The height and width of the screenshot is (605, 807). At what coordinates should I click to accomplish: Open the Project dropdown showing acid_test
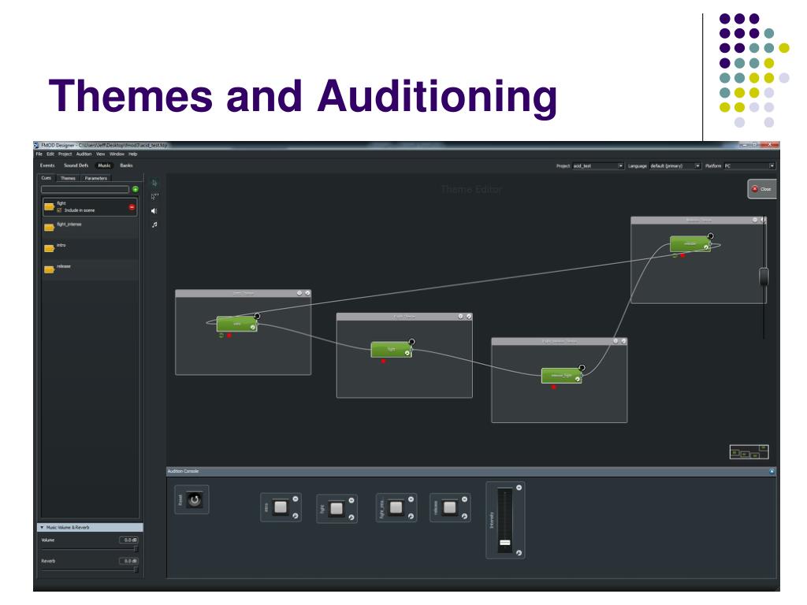coord(598,165)
